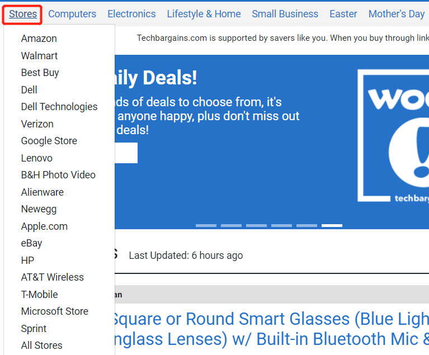Viewport: 429px width, 355px height.
Task: Jump to first carousel slide indicator
Action: coord(206,226)
